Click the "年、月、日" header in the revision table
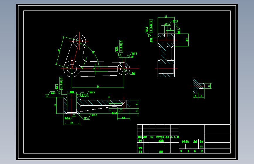 (x=175, y=137)
